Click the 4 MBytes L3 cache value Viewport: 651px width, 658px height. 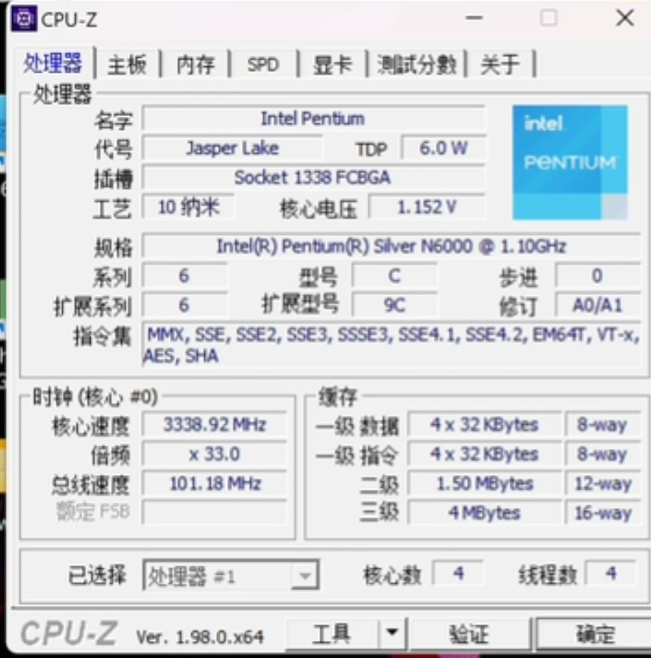pyautogui.click(x=484, y=513)
